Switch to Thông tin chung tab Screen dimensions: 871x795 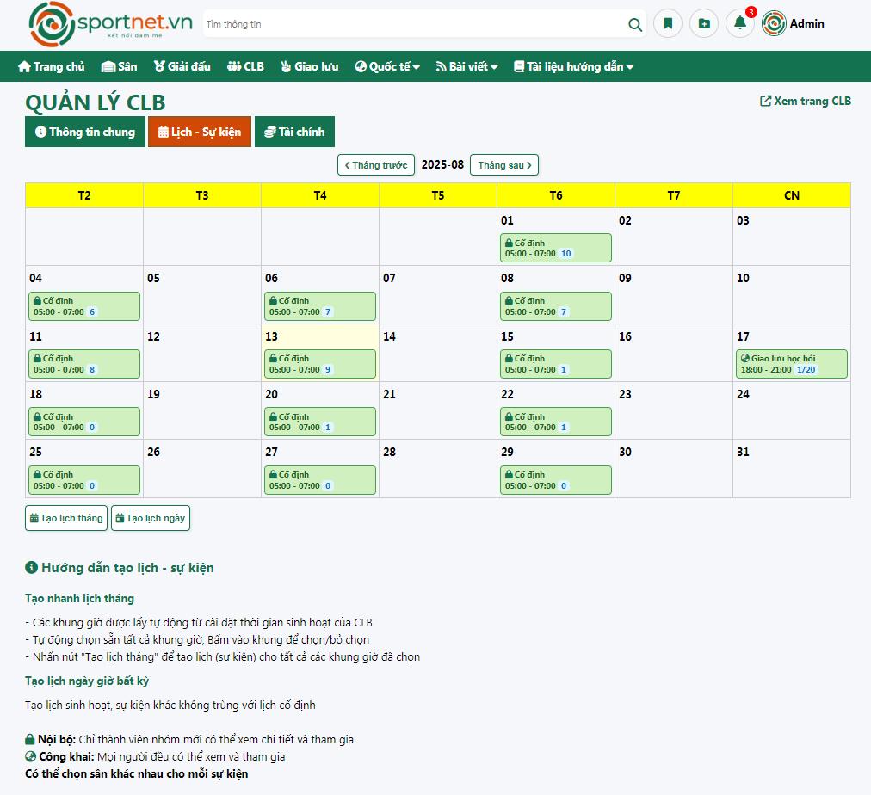click(85, 132)
